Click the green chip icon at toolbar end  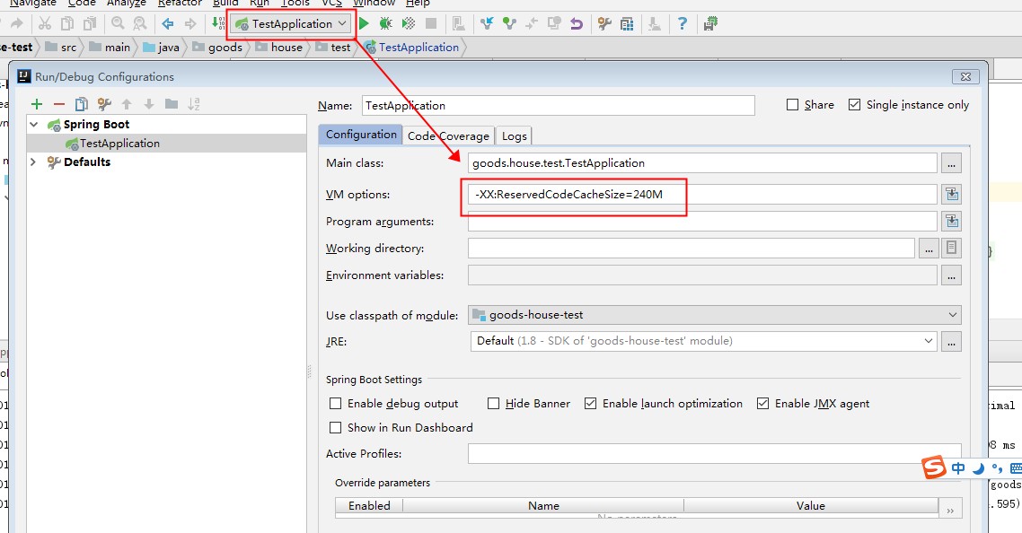(710, 24)
